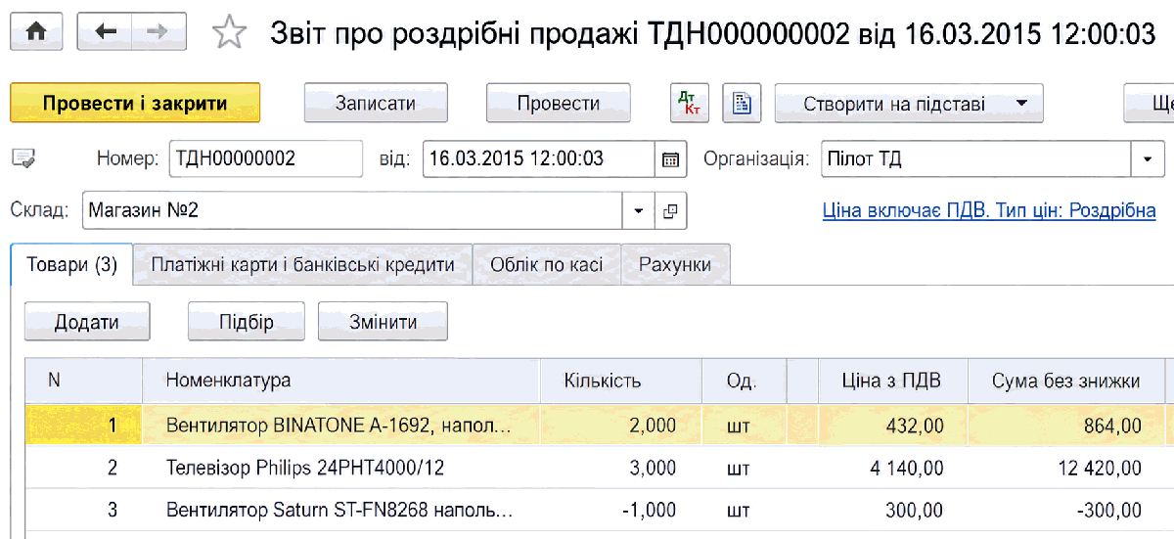Click the Провести button

[x=559, y=103]
